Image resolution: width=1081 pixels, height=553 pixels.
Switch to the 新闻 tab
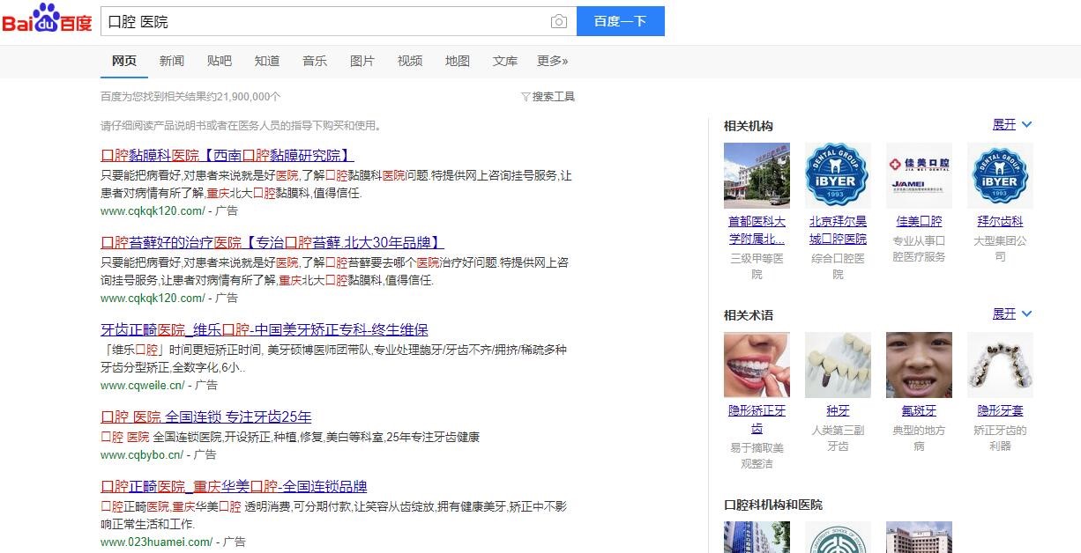click(x=171, y=61)
